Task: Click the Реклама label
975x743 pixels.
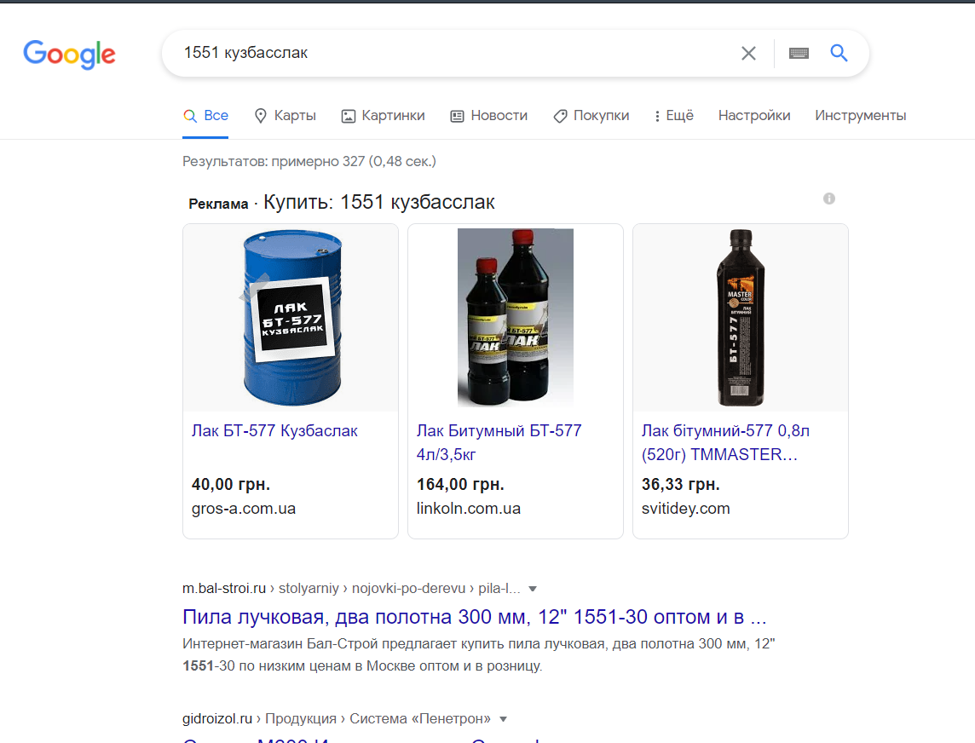Action: (218, 204)
